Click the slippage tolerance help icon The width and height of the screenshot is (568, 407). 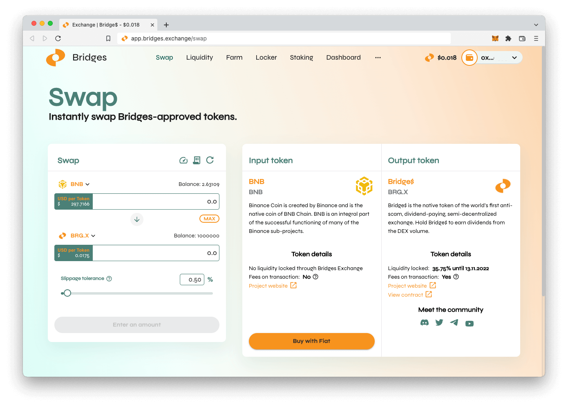[109, 279]
